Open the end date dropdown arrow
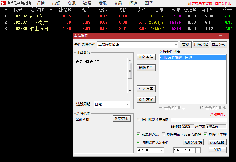Viewport: 236px width, 162px height. [198, 150]
